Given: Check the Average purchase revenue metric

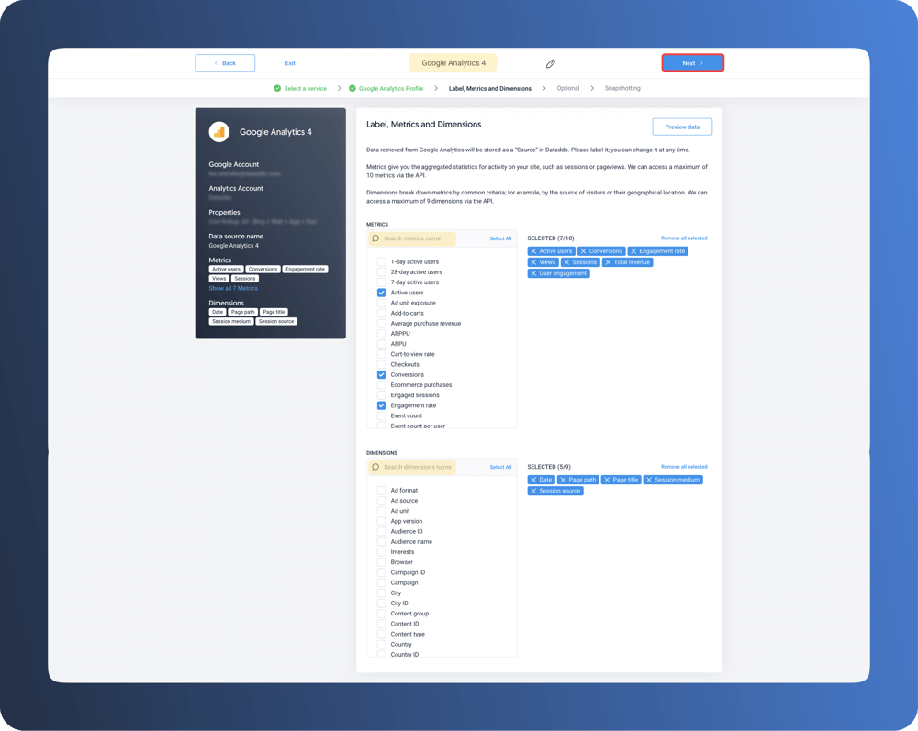Looking at the screenshot, I should coord(381,324).
